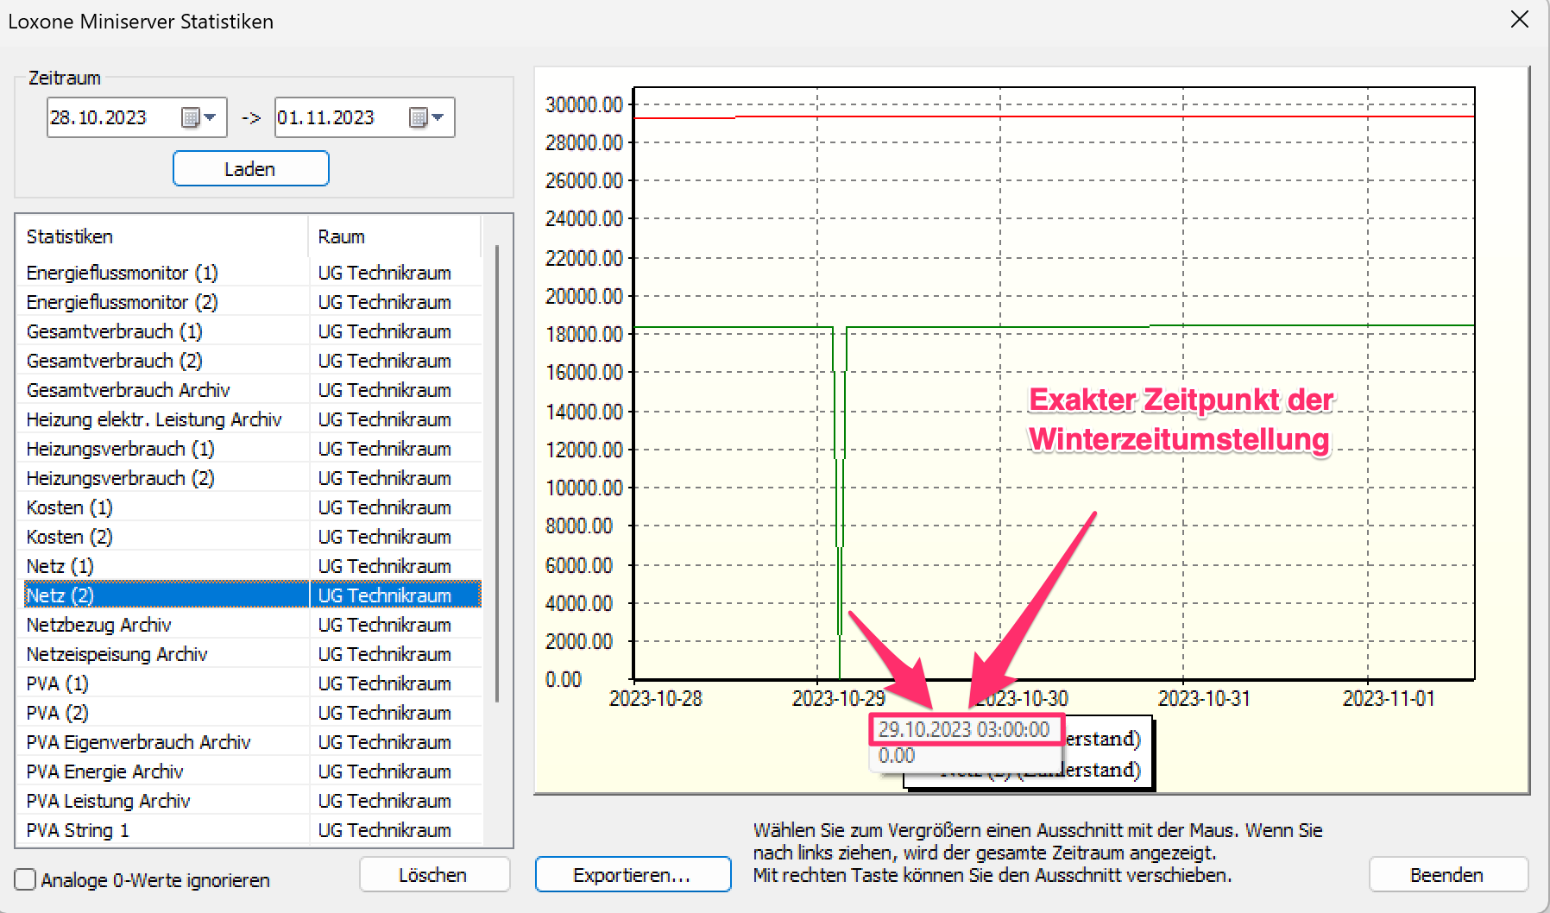Click the start date field 28.10.2023

pos(110,117)
